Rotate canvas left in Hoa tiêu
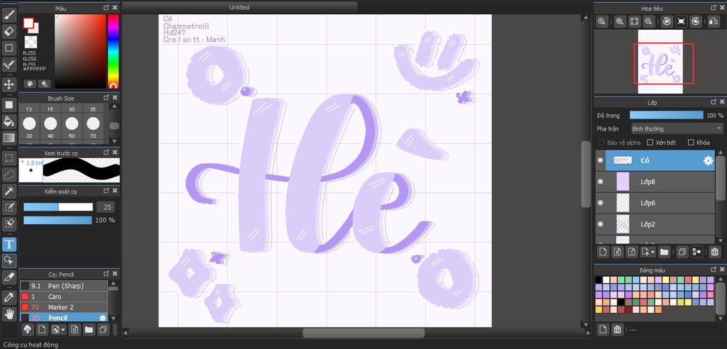 666,21
